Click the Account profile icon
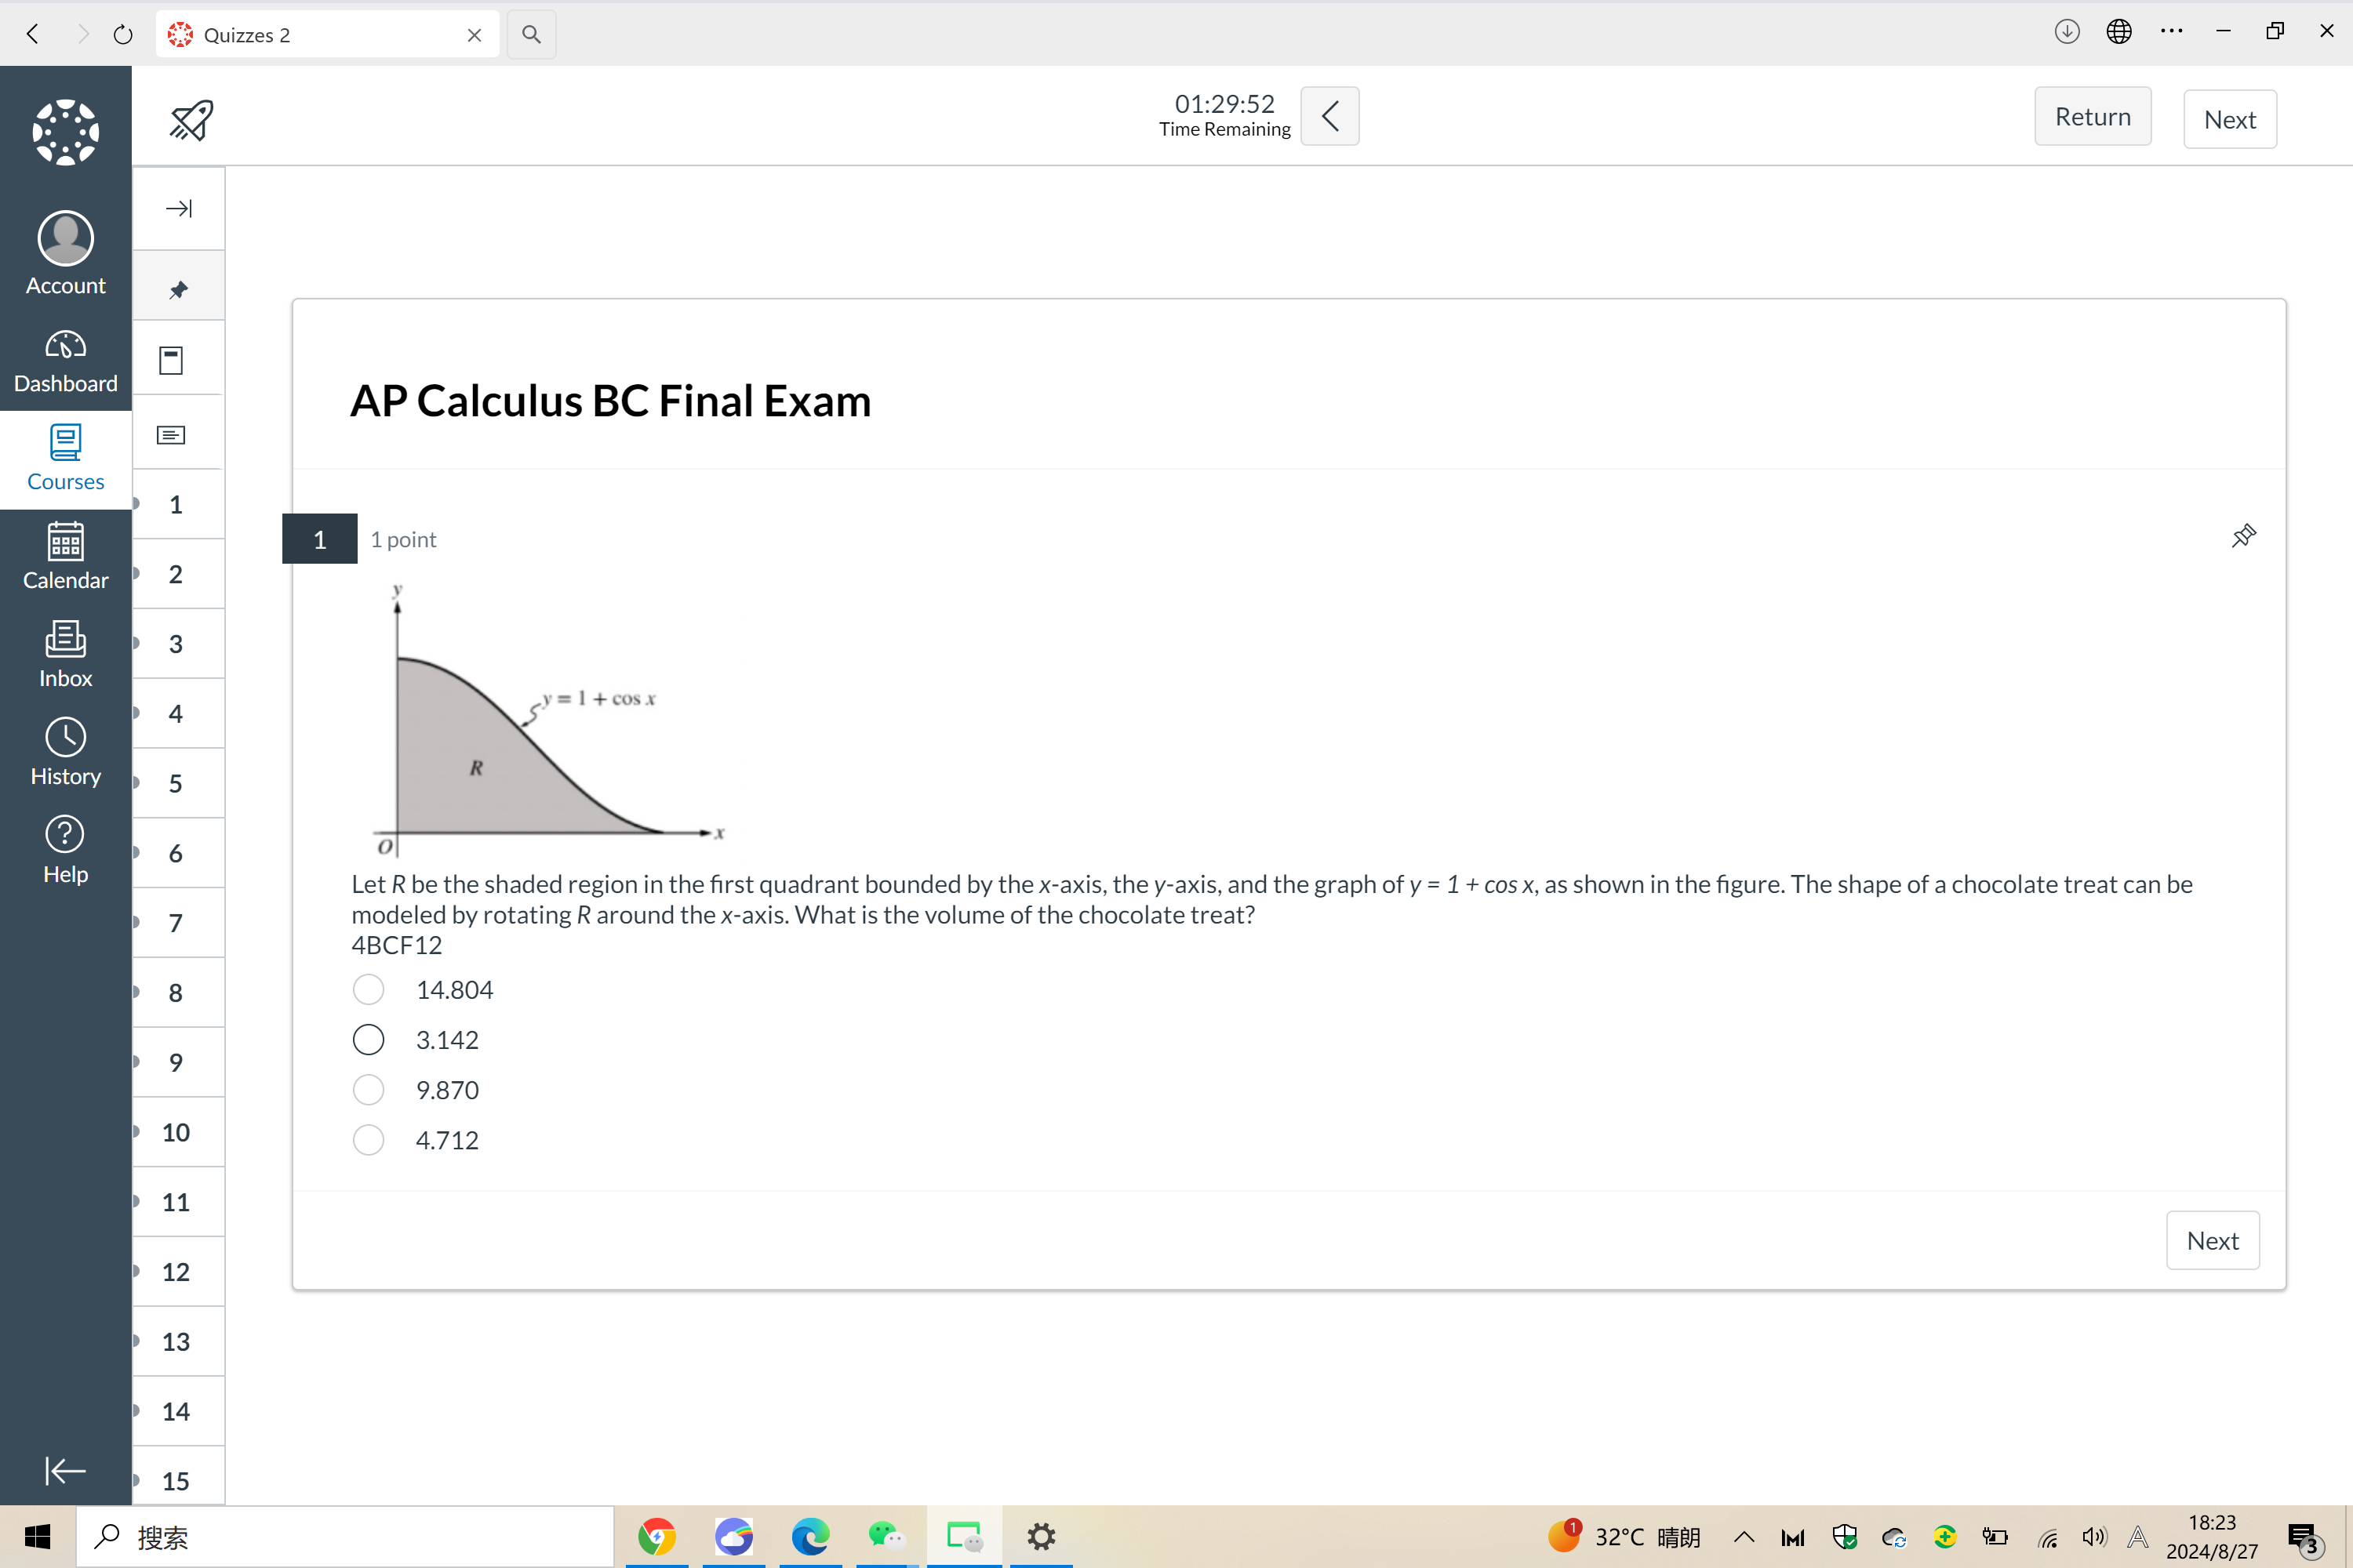The width and height of the screenshot is (2353, 1568). [x=65, y=233]
